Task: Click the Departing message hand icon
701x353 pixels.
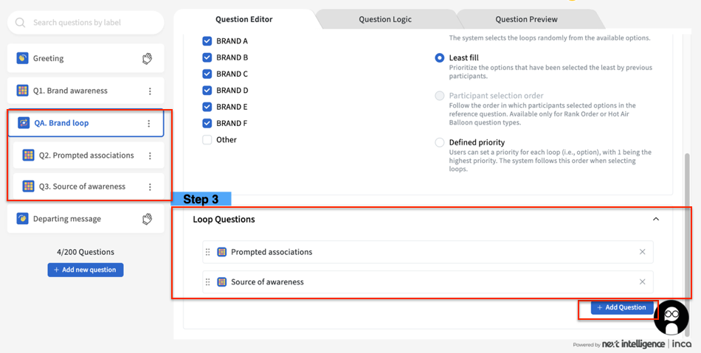Action: (147, 219)
